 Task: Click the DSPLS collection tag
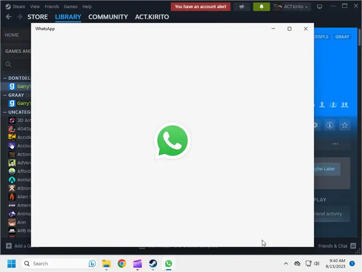click(x=321, y=36)
